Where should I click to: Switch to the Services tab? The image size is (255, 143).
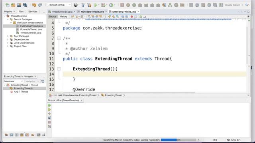pos(33,12)
